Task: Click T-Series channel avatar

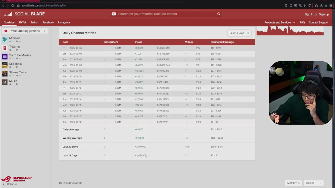Action: click(x=5, y=48)
